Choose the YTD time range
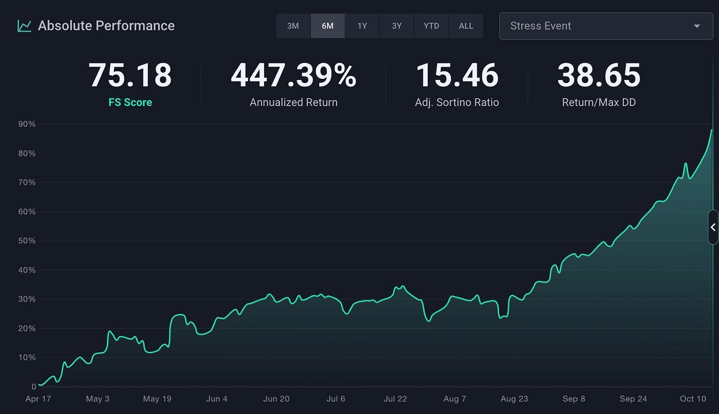Screen dimensions: 719x414 pyautogui.click(x=431, y=26)
